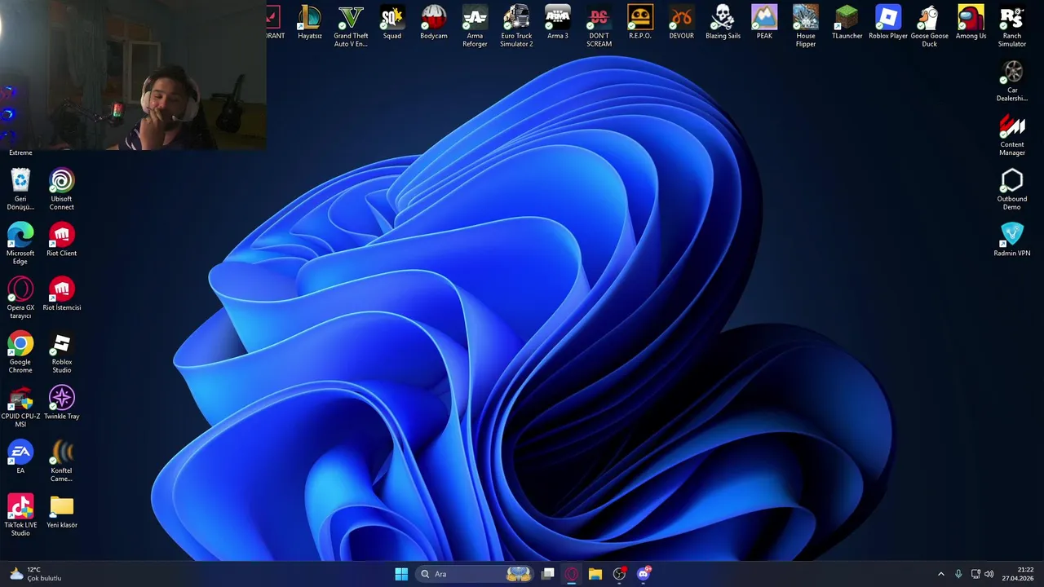Expand the hidden system tray icons chevron
This screenshot has height=587, width=1044.
[x=940, y=574]
